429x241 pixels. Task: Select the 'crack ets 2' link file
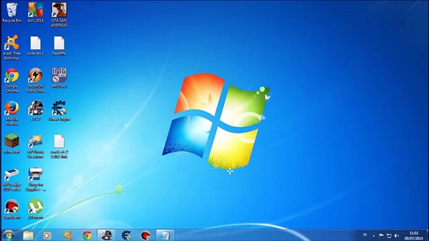pyautogui.click(x=59, y=146)
